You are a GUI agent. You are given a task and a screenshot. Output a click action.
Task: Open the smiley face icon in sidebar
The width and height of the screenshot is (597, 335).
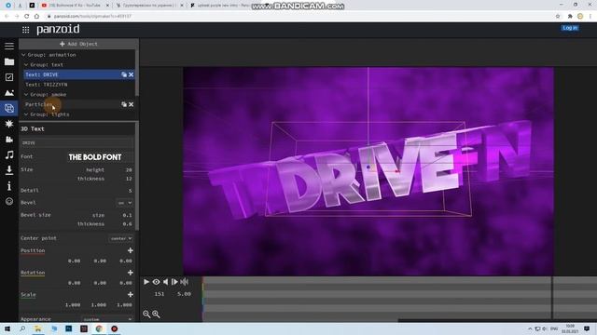tap(9, 201)
